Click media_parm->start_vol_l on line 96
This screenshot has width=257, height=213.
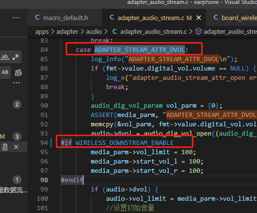(134, 162)
